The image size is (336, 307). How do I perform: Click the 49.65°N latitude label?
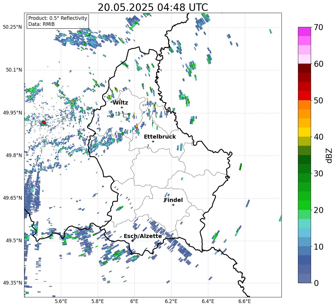point(12,198)
